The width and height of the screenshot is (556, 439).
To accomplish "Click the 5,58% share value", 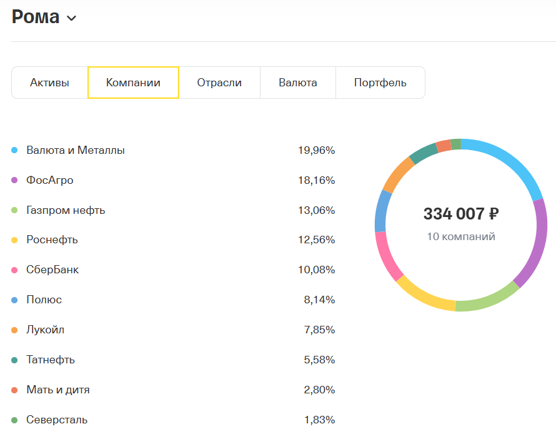I will pyautogui.click(x=319, y=360).
